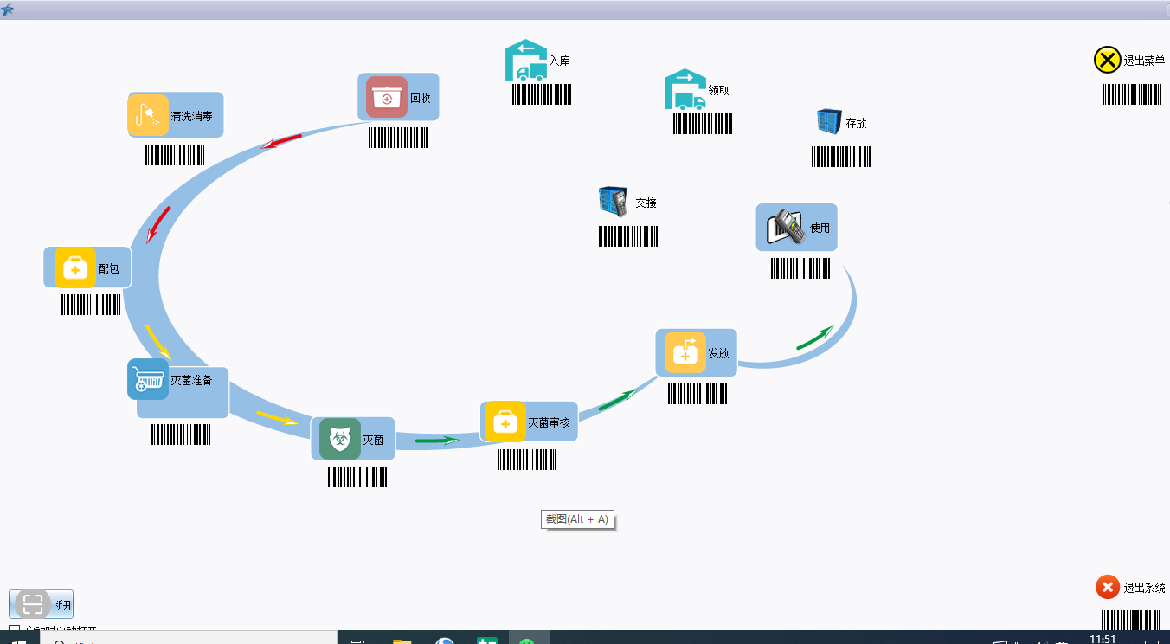Click the 入库 warehouse-in truck icon

pos(526,61)
